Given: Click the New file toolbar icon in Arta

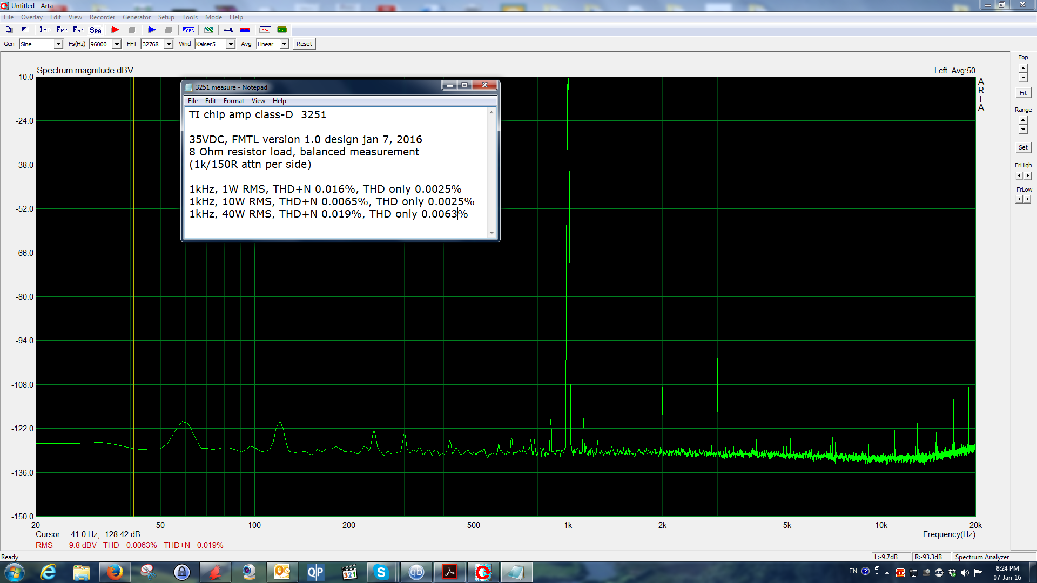Looking at the screenshot, I should [9, 30].
